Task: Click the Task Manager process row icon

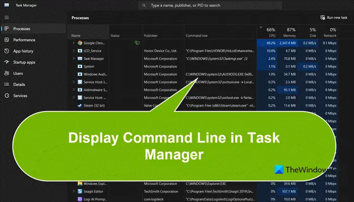Action: point(80,59)
